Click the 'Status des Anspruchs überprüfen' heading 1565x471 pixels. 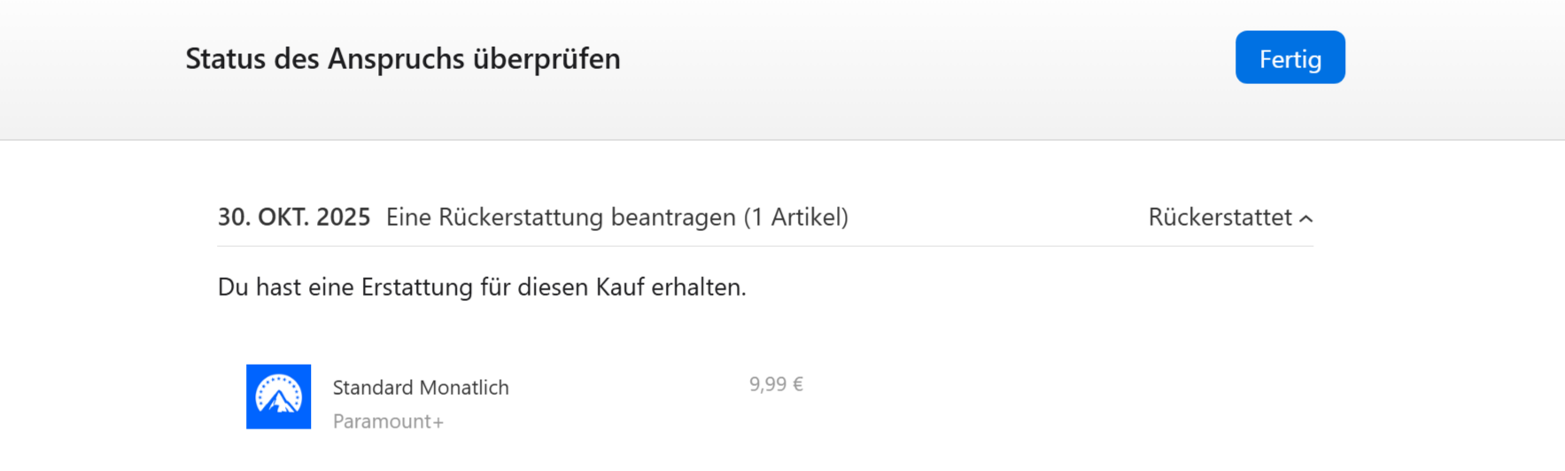click(x=403, y=58)
